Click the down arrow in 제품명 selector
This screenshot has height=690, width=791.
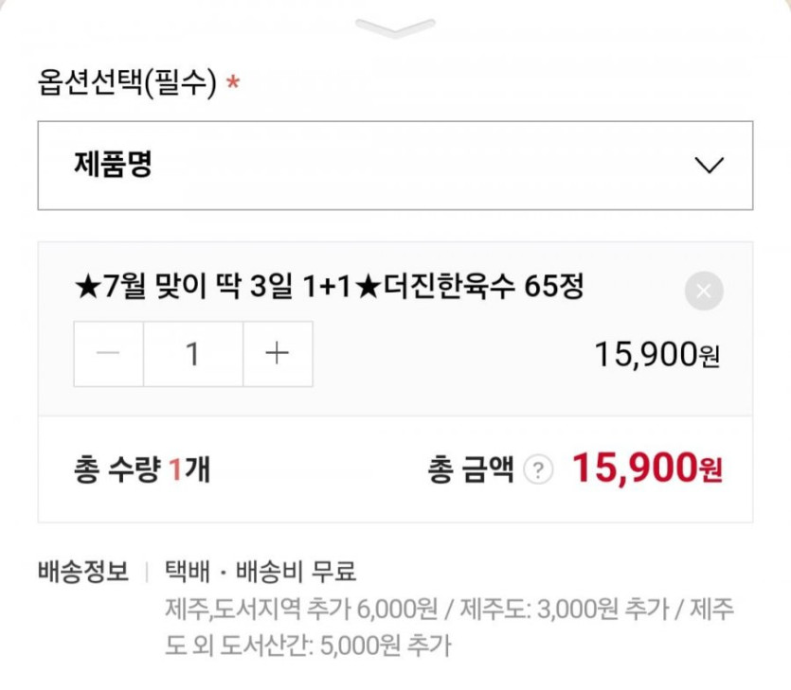tap(709, 166)
